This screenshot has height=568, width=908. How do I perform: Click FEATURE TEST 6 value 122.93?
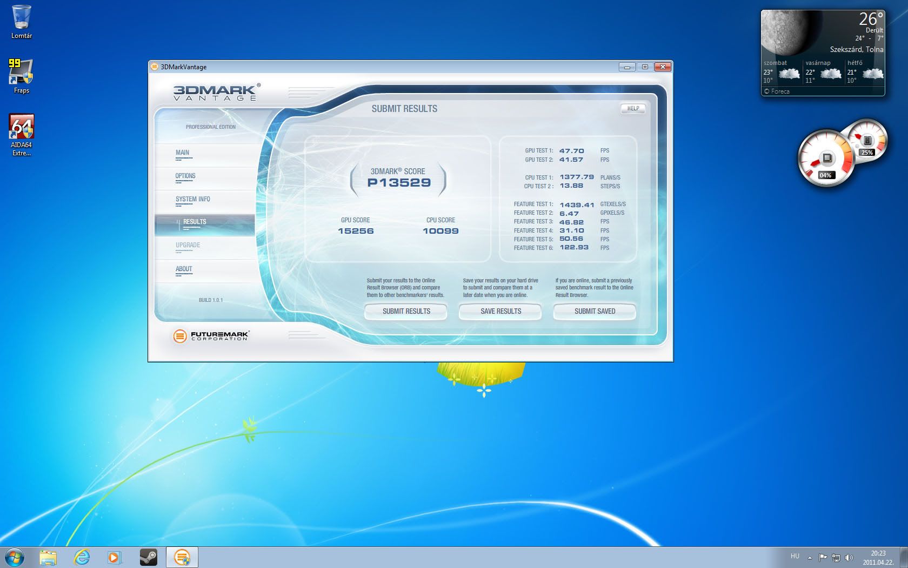(574, 247)
